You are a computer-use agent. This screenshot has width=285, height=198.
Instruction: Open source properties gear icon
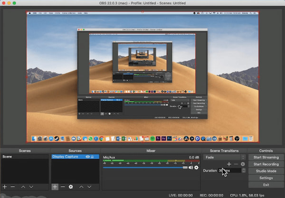click(71, 187)
